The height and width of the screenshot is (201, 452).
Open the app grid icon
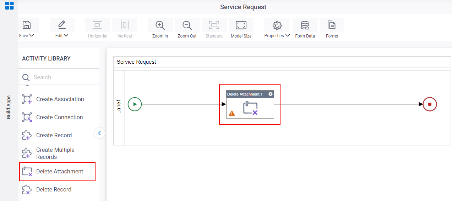9,6
